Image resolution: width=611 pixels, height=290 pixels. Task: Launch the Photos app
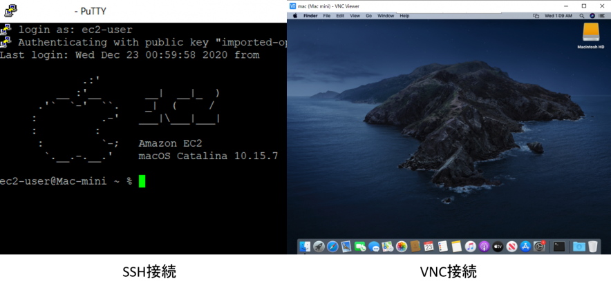(401, 247)
